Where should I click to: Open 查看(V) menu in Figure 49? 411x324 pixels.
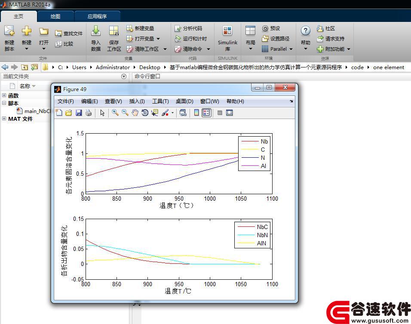click(x=113, y=101)
